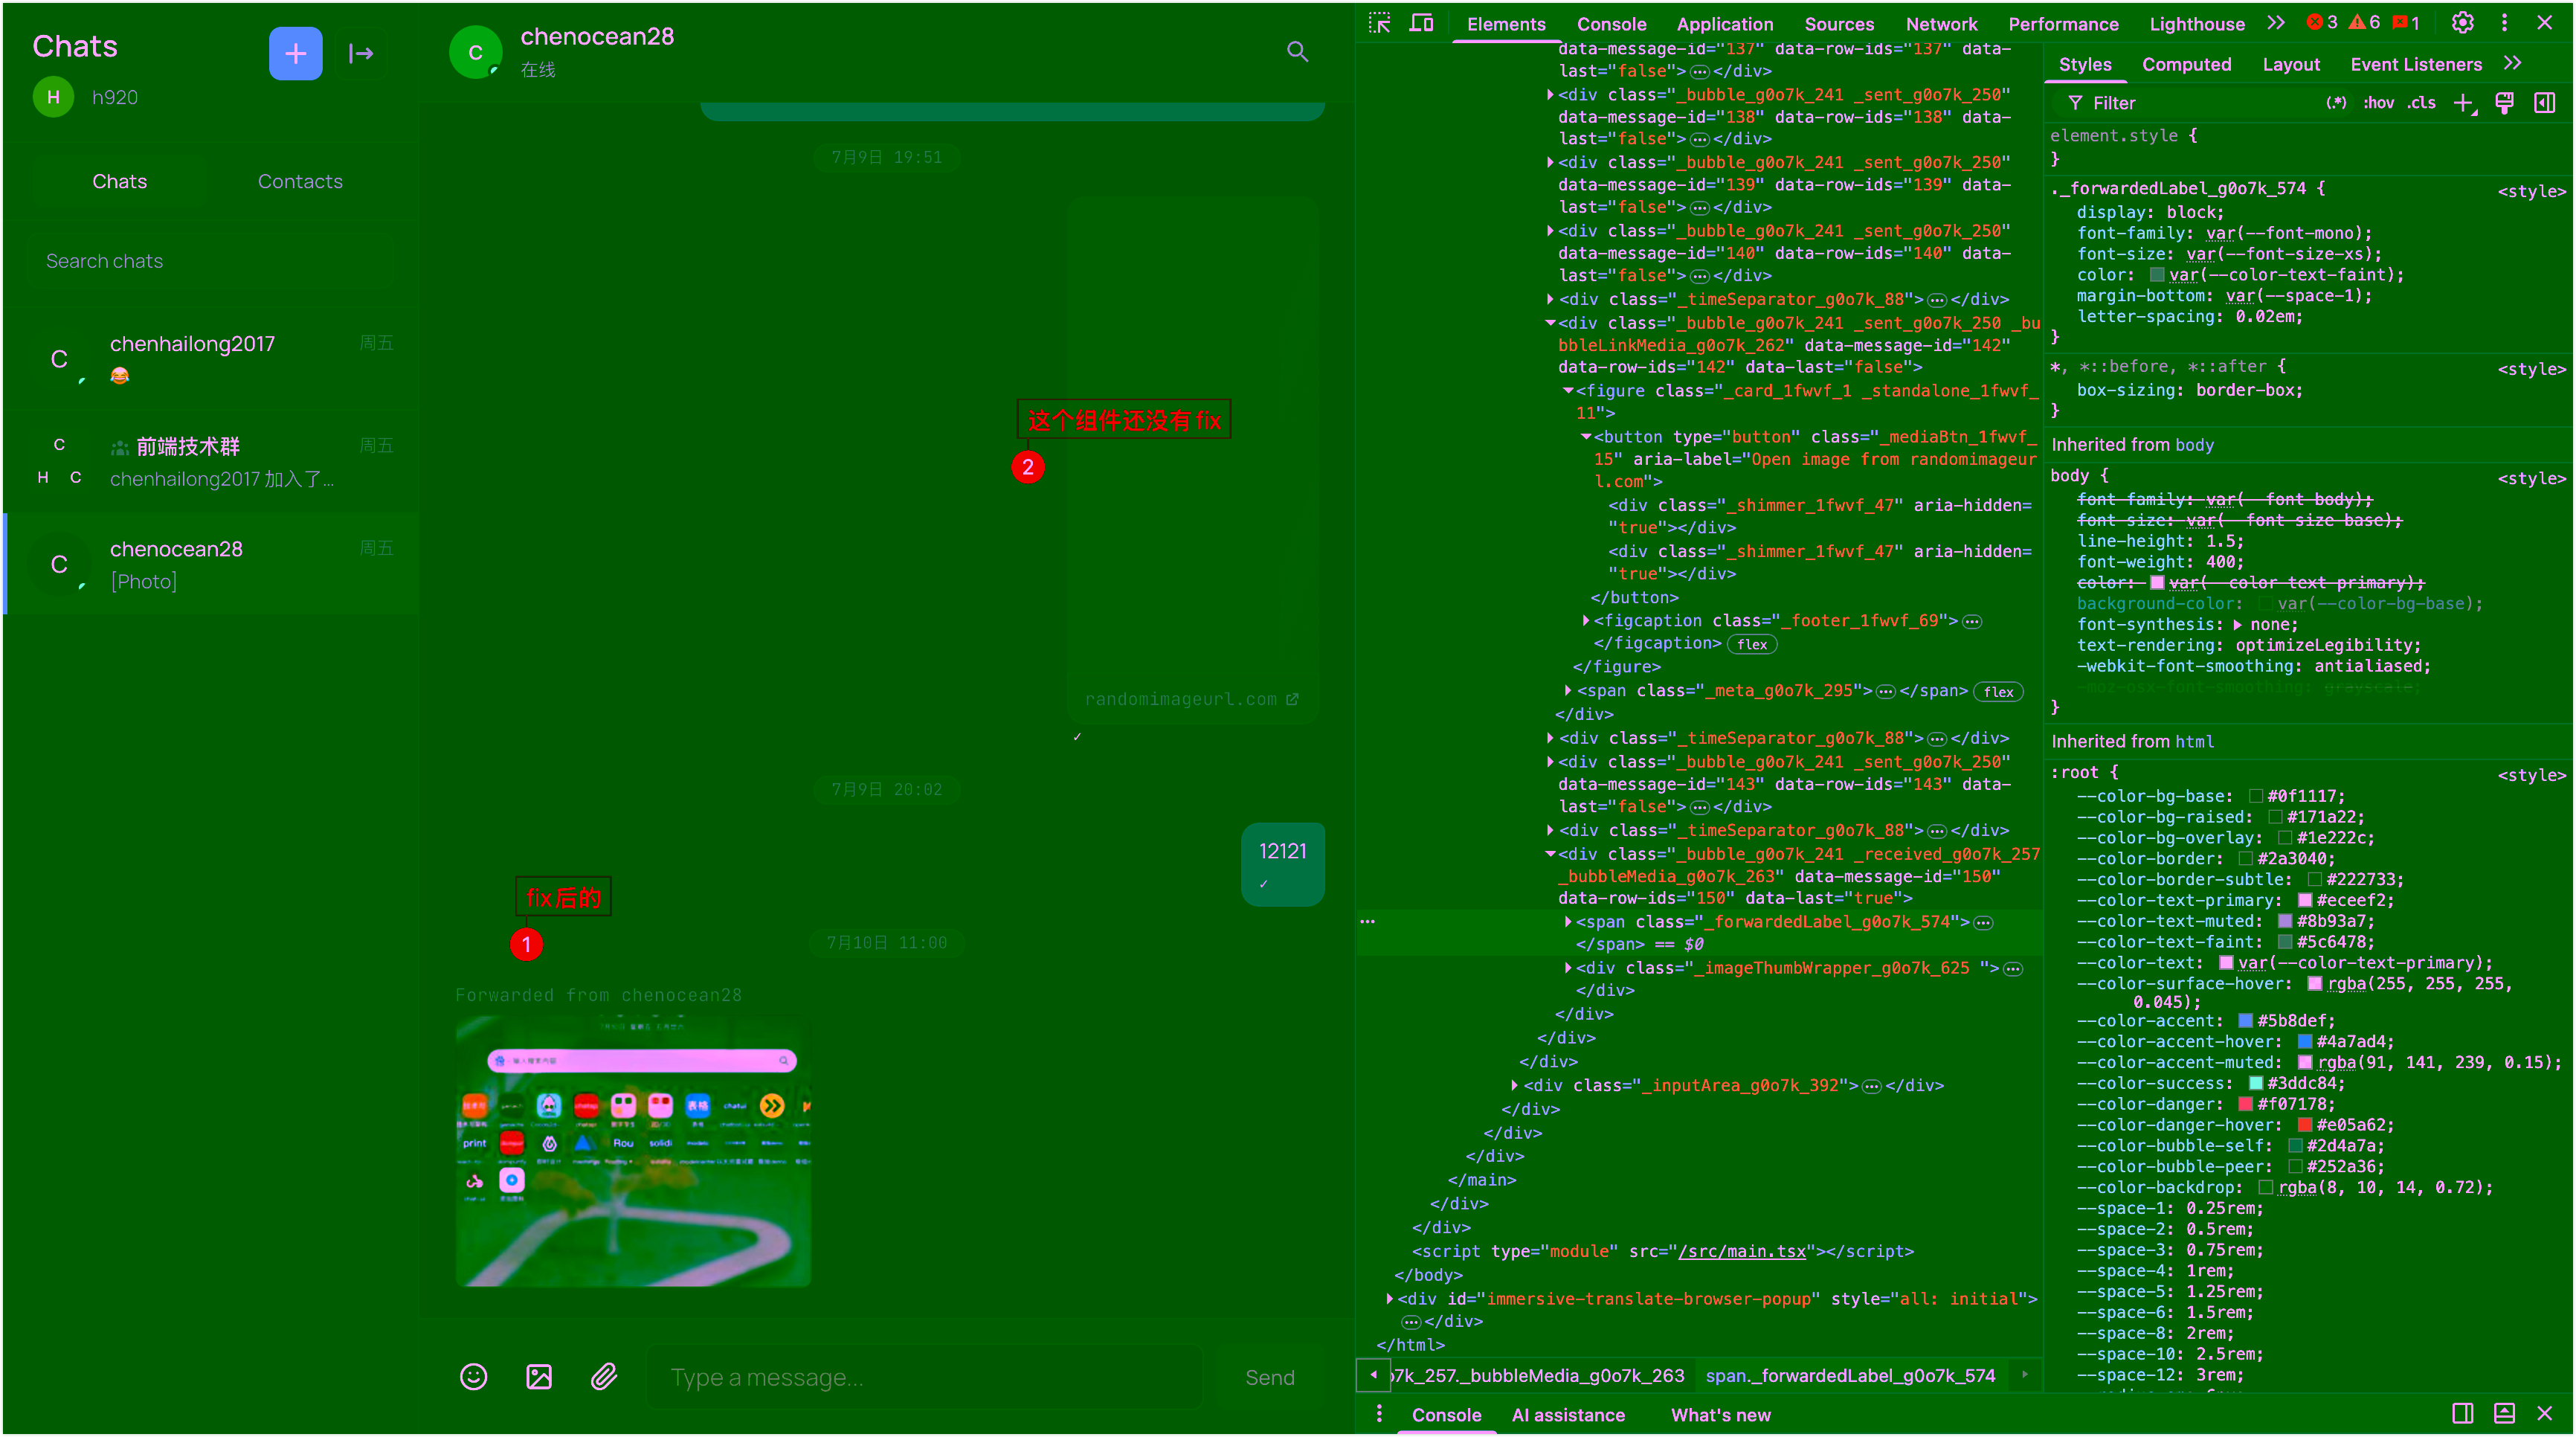Click the Send button

pos(1269,1378)
